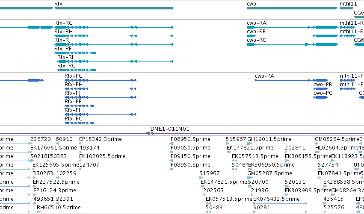Click the EP16124.3prime label
Viewport: 364px width, 214px height.
(55, 191)
